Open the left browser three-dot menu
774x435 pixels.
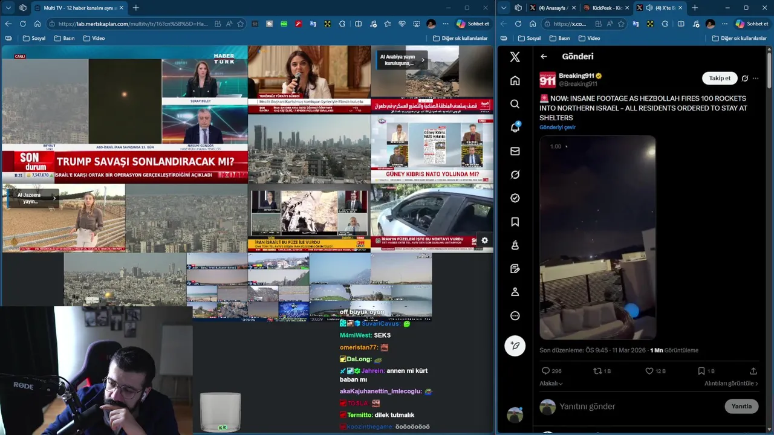[446, 24]
